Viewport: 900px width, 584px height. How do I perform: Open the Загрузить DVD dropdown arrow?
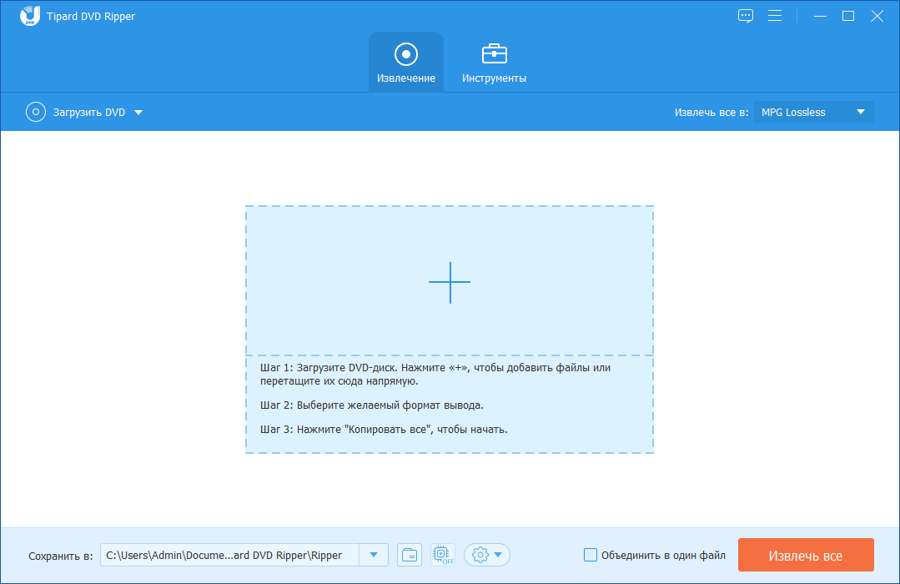pyautogui.click(x=138, y=112)
